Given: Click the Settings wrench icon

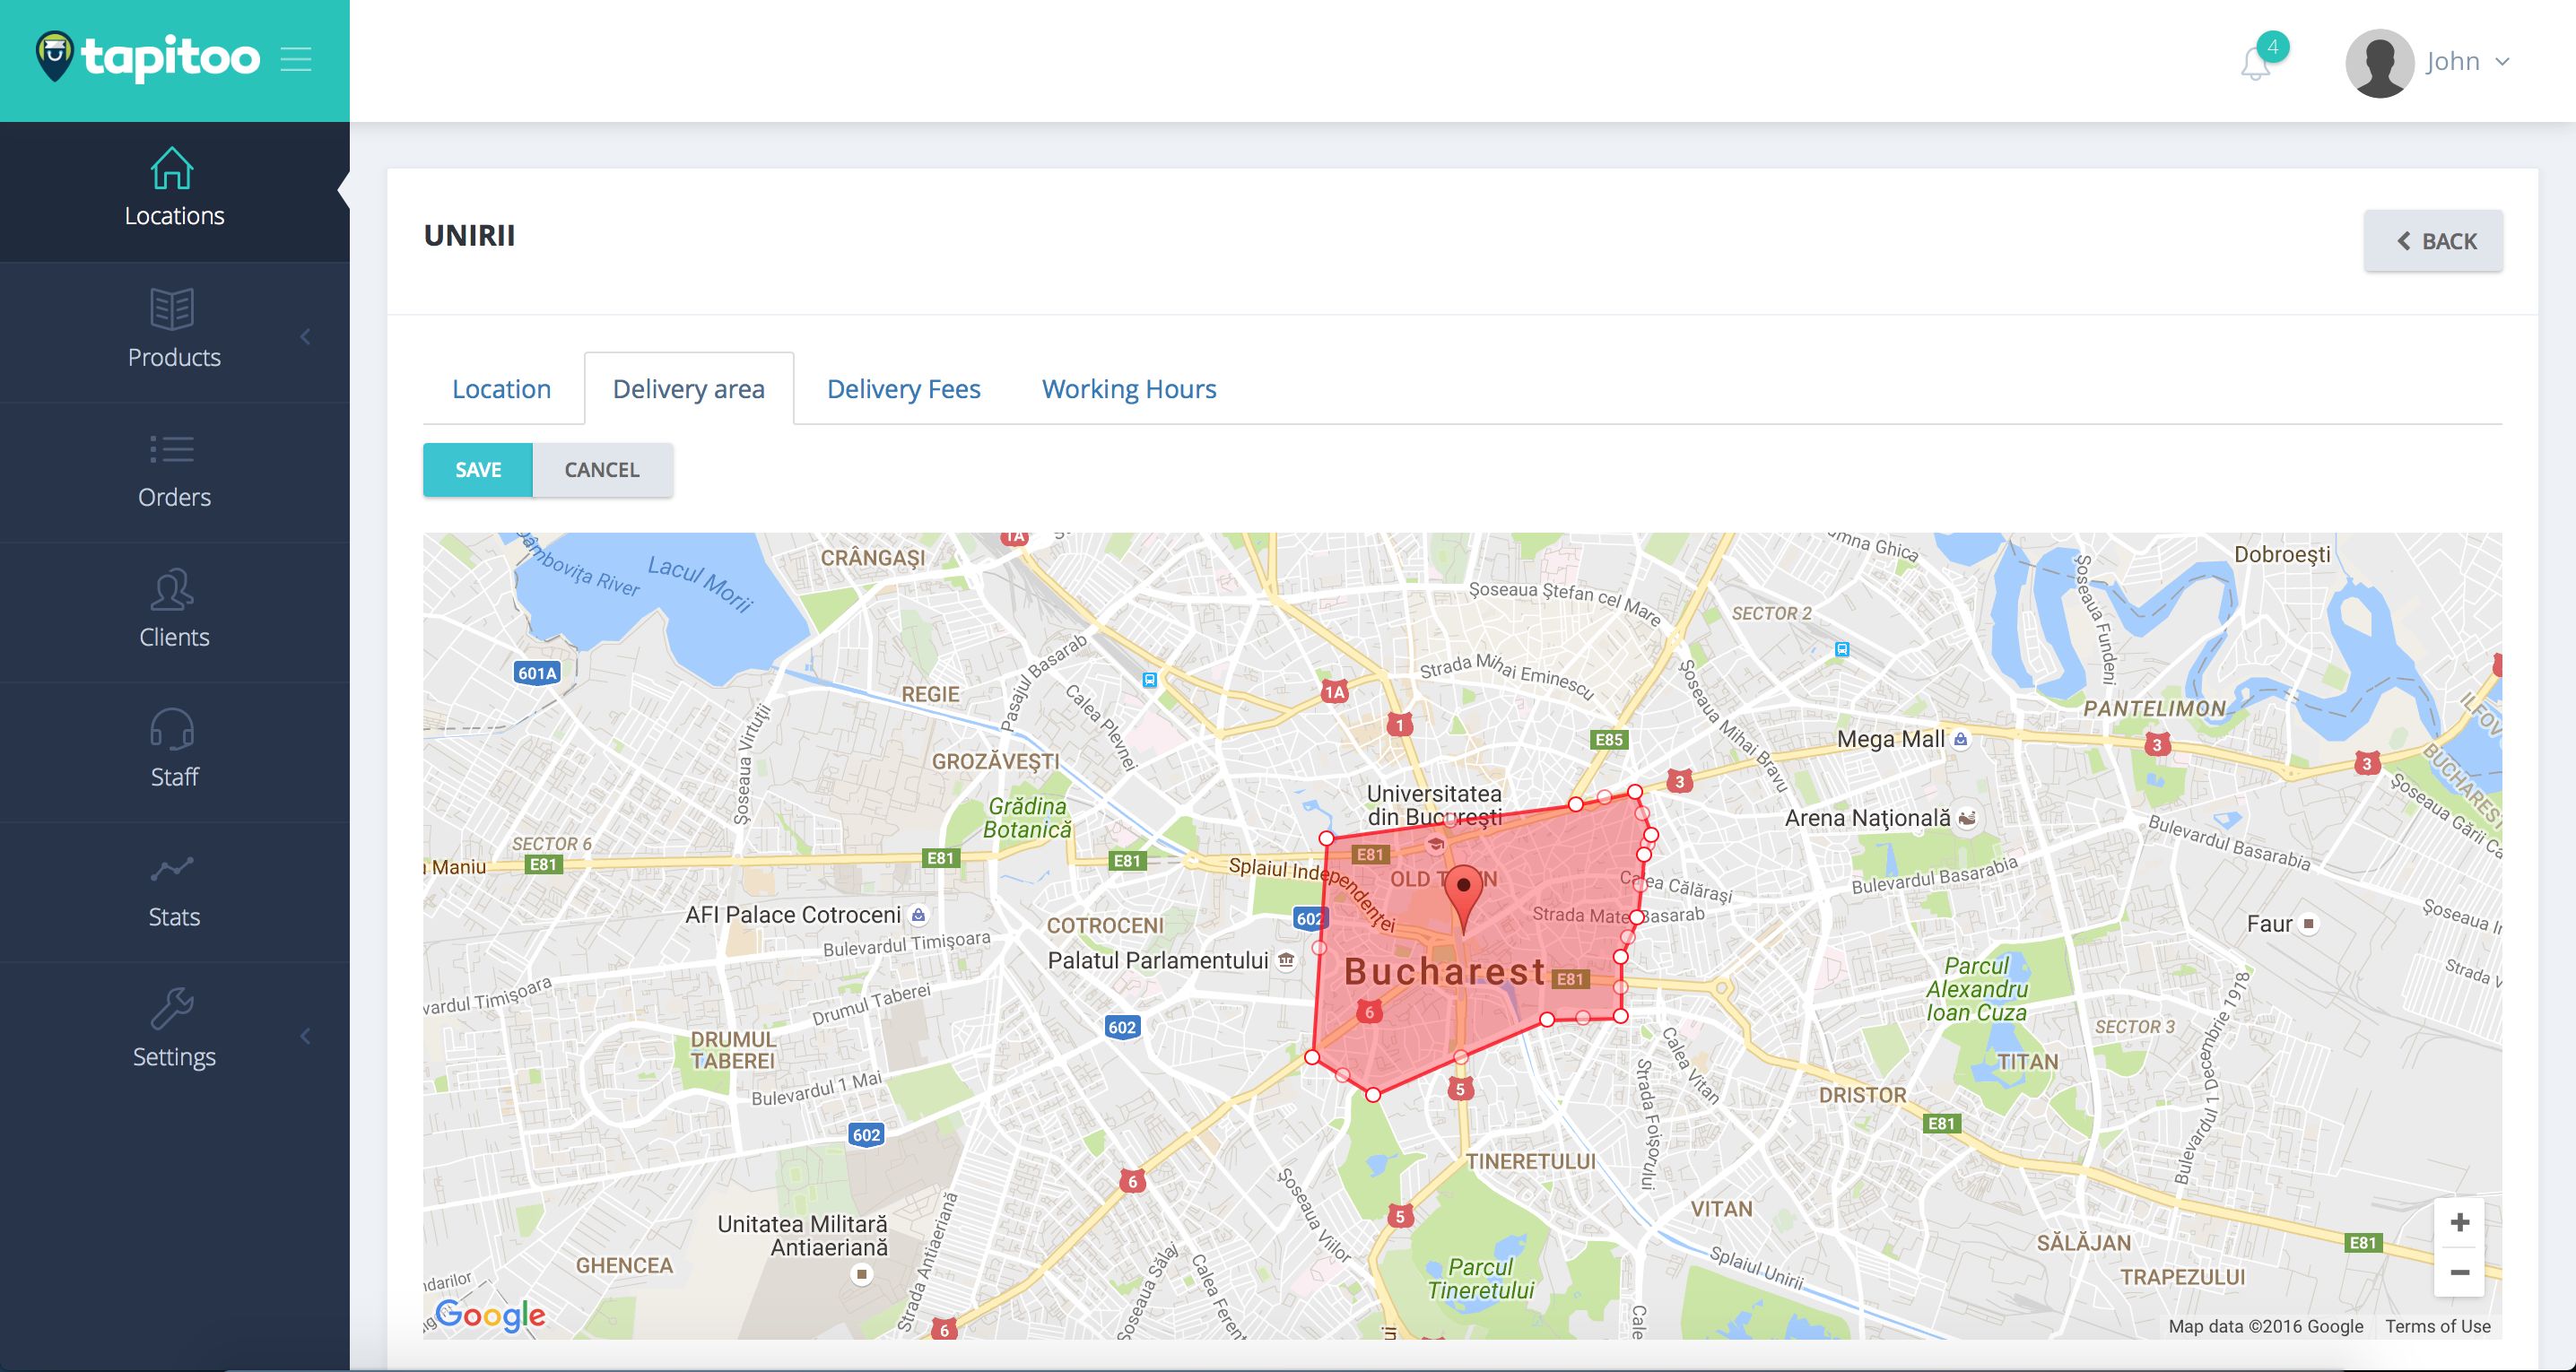Looking at the screenshot, I should coord(172,1008).
